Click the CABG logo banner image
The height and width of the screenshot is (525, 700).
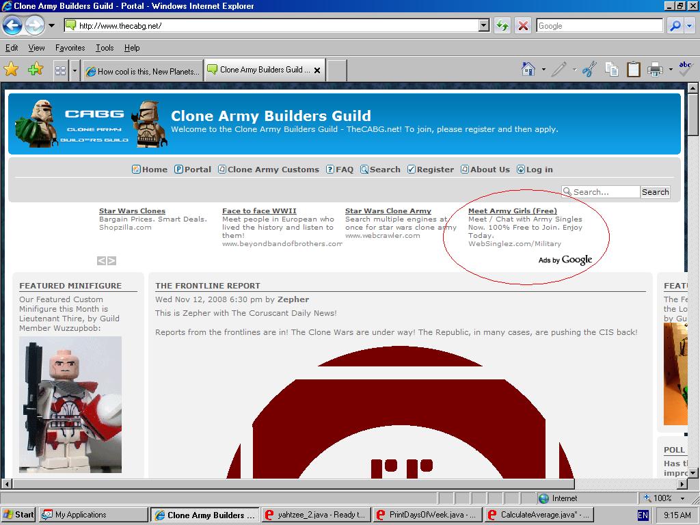92,124
